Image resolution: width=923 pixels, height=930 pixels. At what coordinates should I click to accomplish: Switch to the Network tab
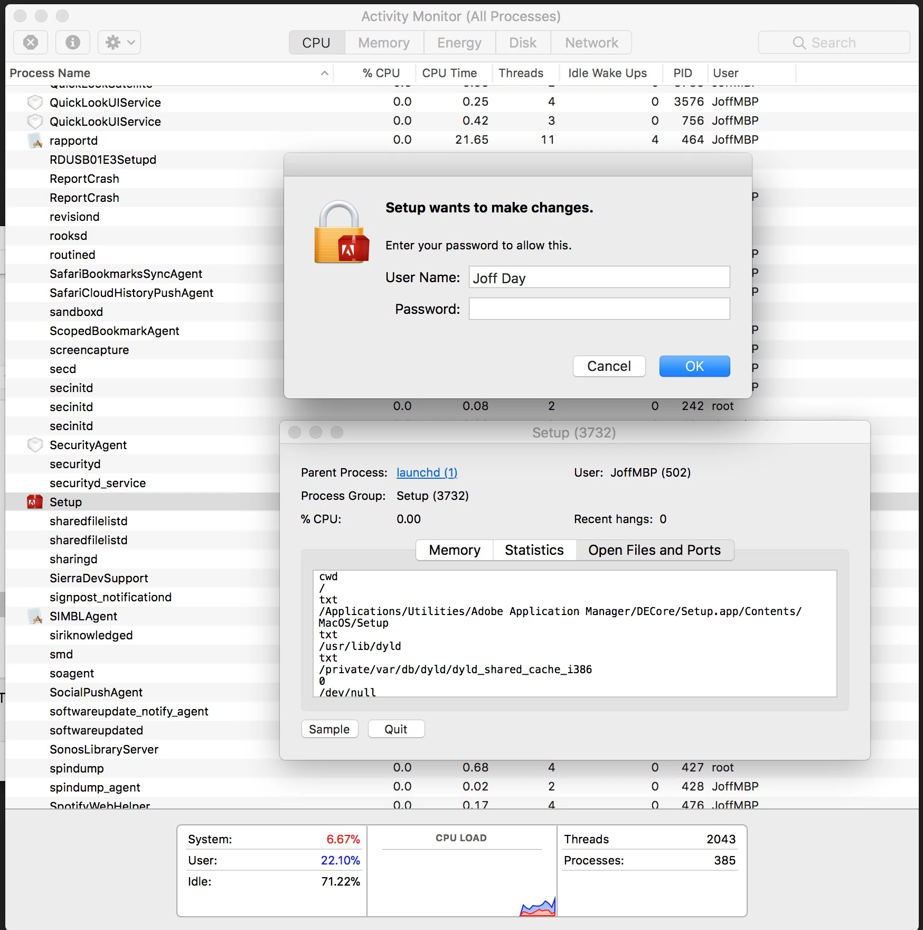click(591, 43)
